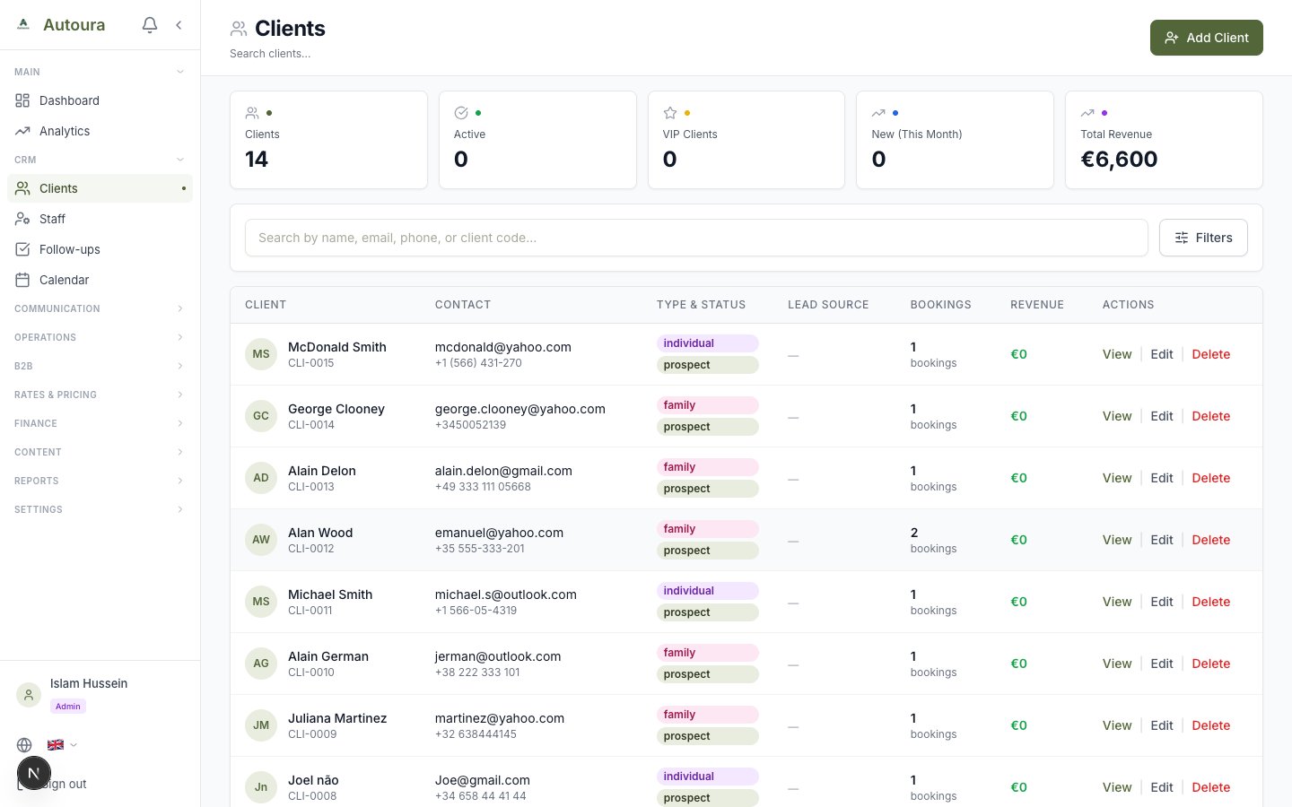Expand the B2B section

100,366
